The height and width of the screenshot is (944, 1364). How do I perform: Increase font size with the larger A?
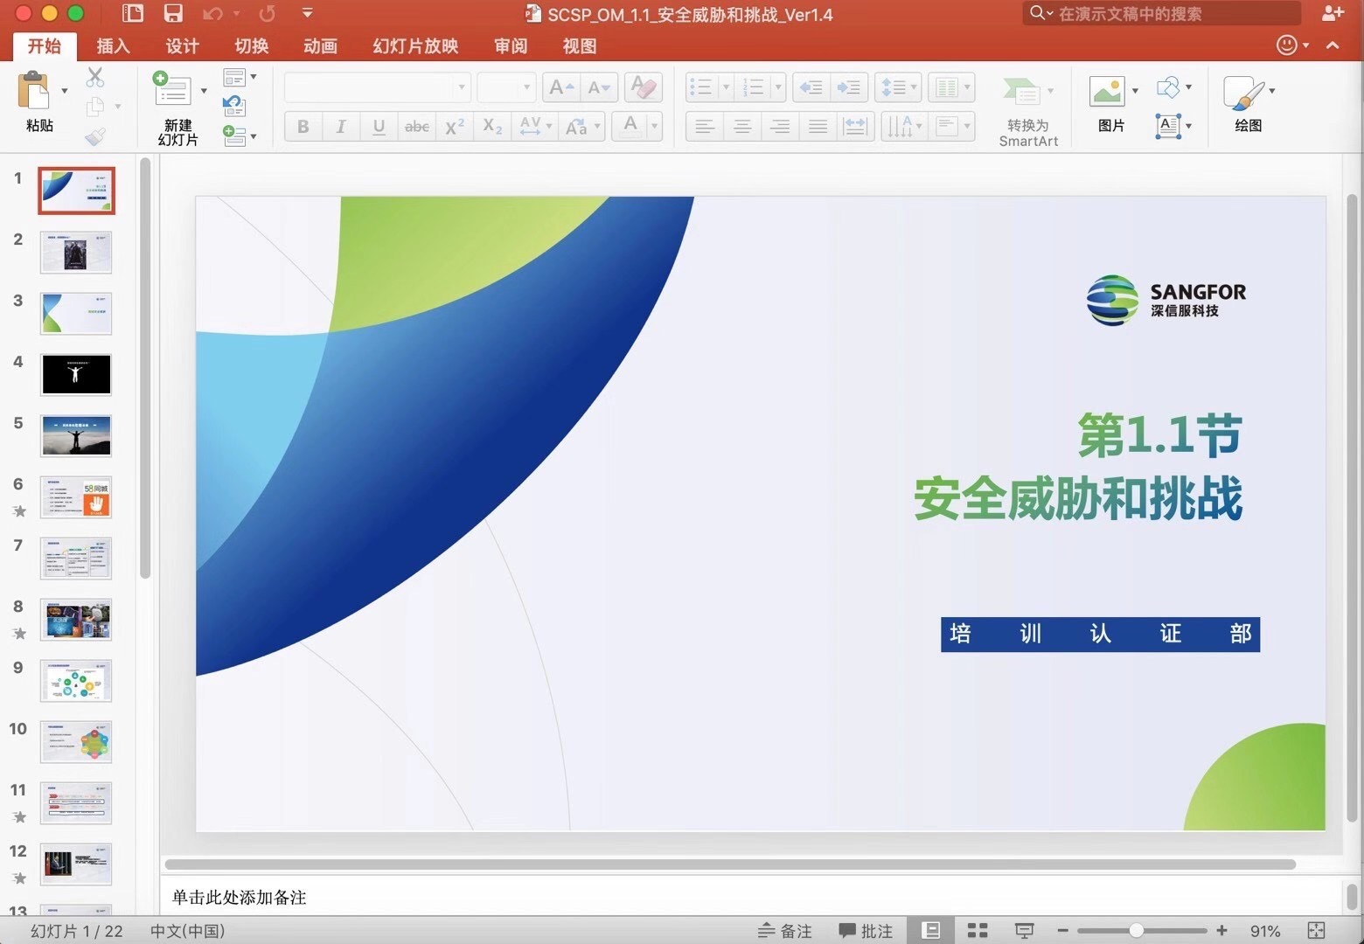coord(560,87)
